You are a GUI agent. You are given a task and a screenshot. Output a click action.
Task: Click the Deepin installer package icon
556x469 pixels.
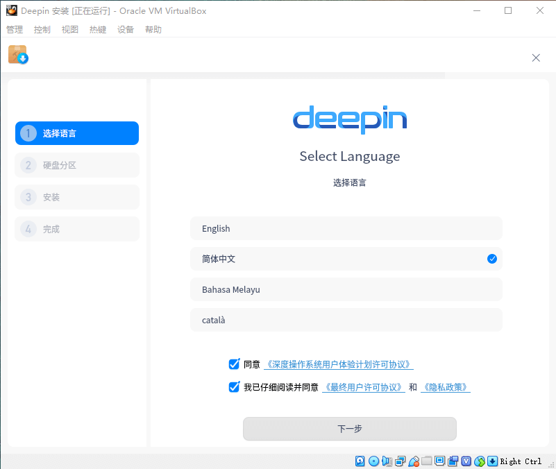tap(18, 55)
